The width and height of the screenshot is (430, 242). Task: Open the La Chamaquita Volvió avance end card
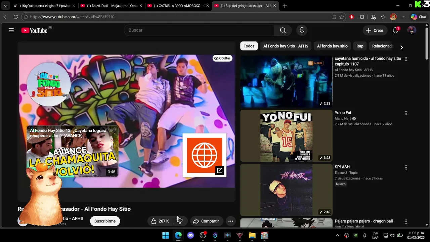click(x=73, y=151)
